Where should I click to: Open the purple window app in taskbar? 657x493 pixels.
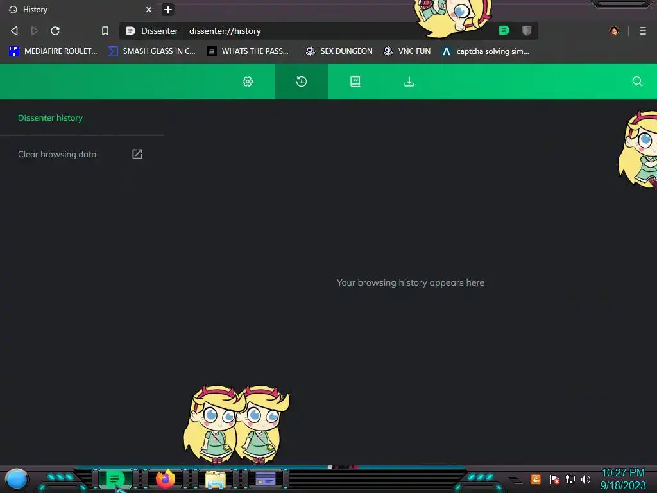(x=266, y=479)
